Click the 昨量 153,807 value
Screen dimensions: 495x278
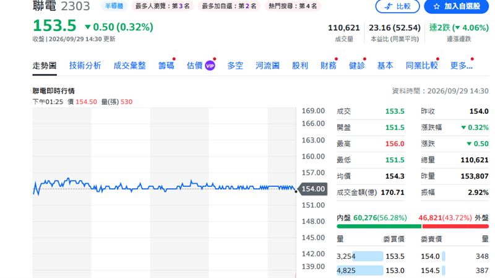475,176
